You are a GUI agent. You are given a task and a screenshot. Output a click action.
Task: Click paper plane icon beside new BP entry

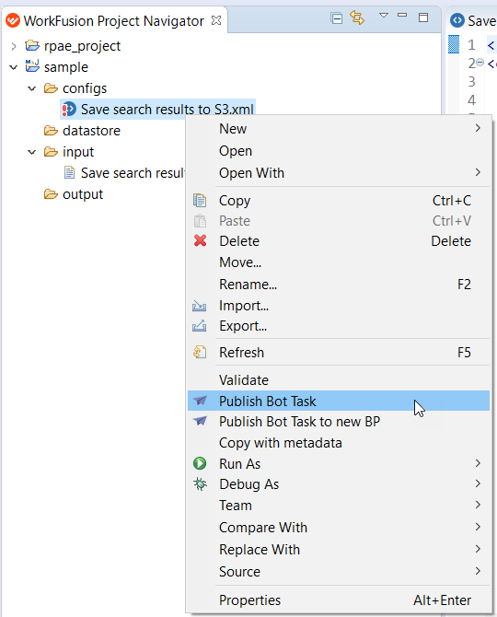[x=200, y=421]
